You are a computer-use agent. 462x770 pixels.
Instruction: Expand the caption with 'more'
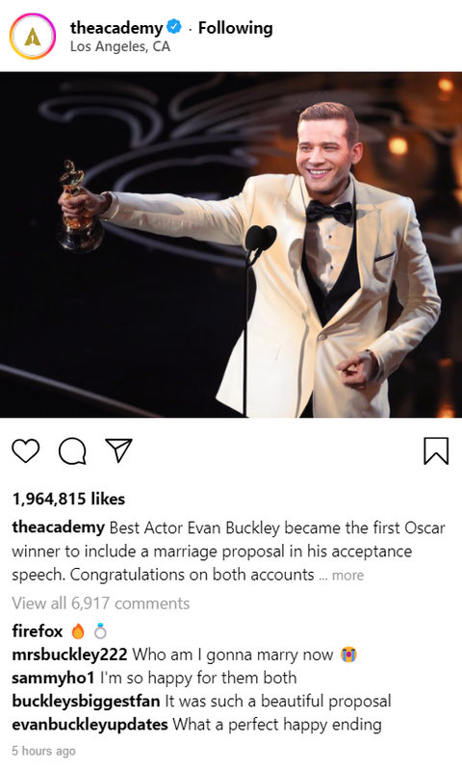point(347,575)
